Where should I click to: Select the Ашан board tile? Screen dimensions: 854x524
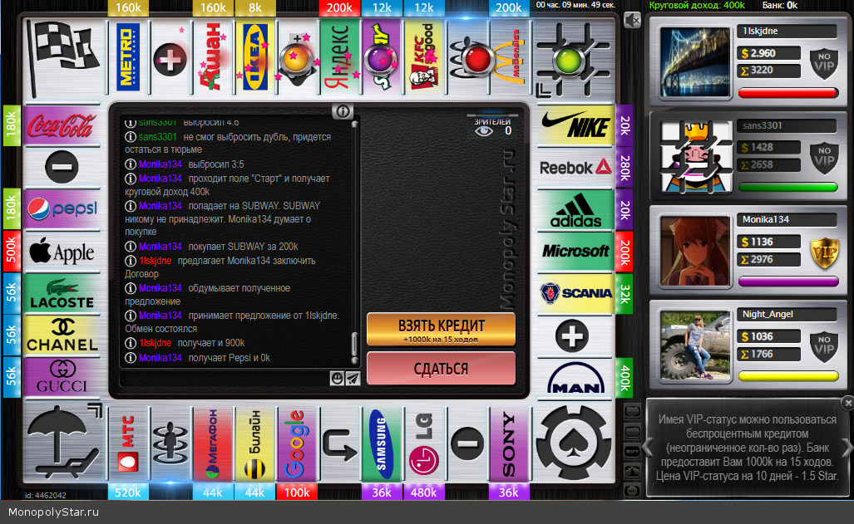[x=212, y=57]
